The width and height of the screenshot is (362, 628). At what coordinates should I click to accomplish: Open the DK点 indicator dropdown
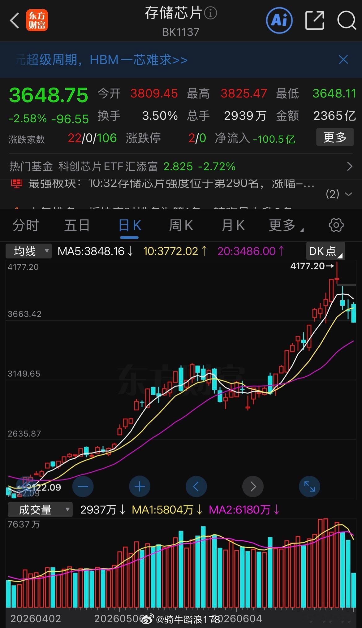pyautogui.click(x=325, y=251)
